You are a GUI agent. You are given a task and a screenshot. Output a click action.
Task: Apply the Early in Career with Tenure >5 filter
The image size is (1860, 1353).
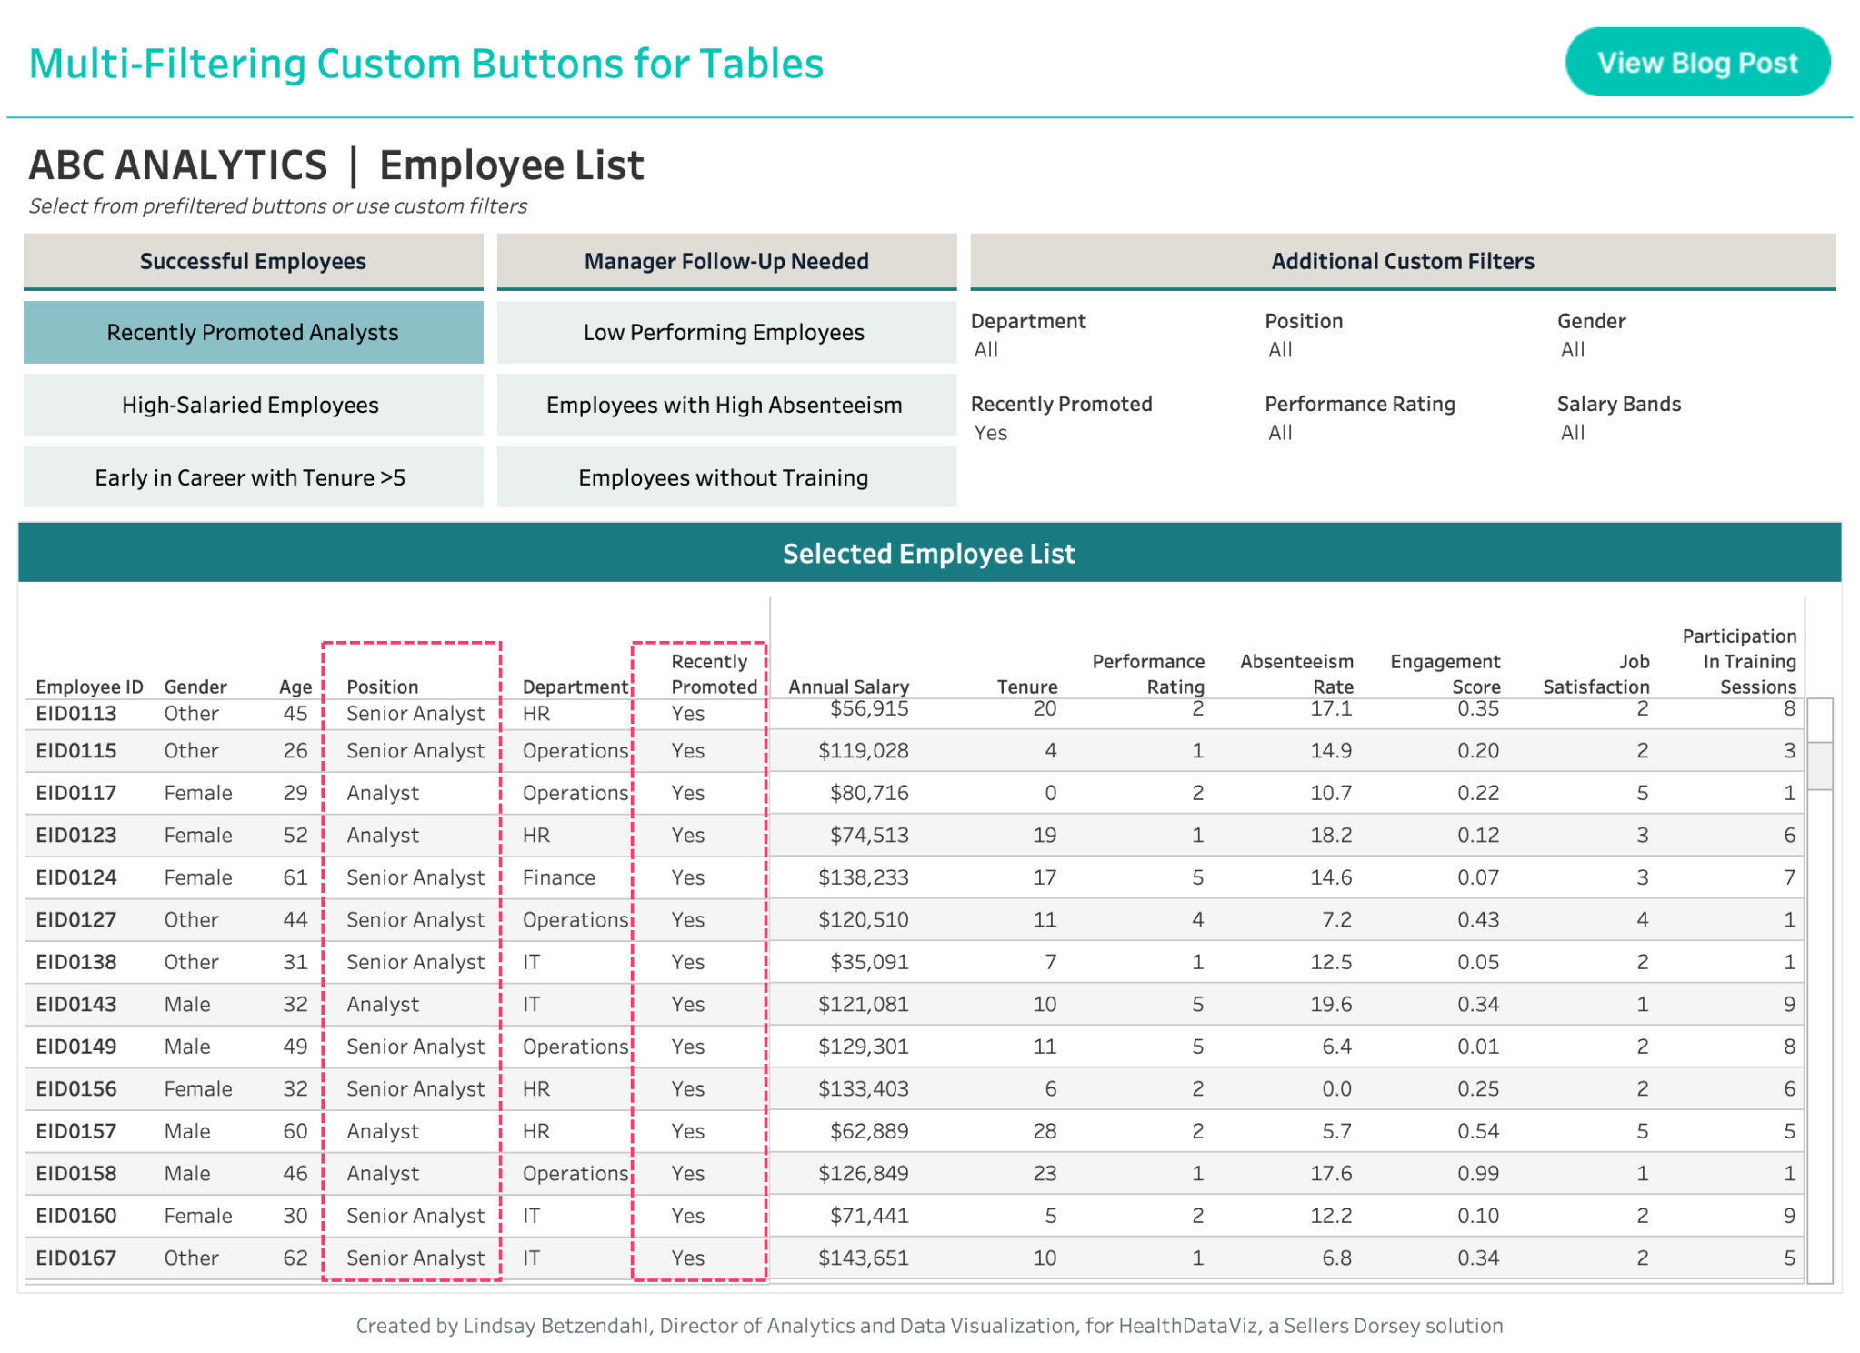click(x=253, y=476)
